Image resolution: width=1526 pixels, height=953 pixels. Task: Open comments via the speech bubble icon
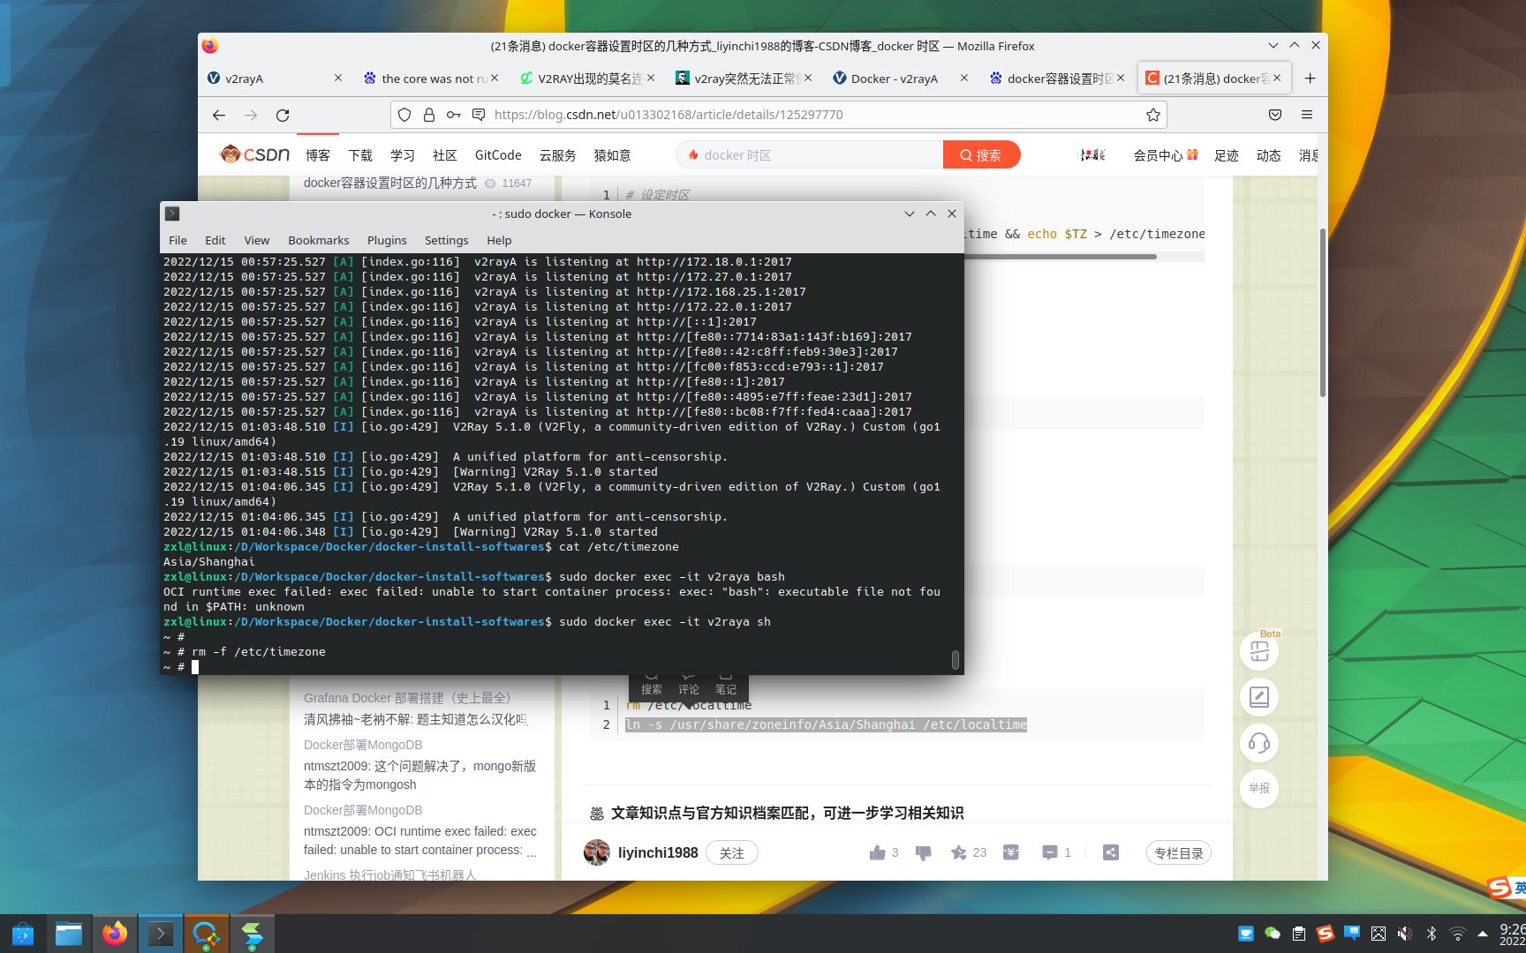click(1049, 852)
